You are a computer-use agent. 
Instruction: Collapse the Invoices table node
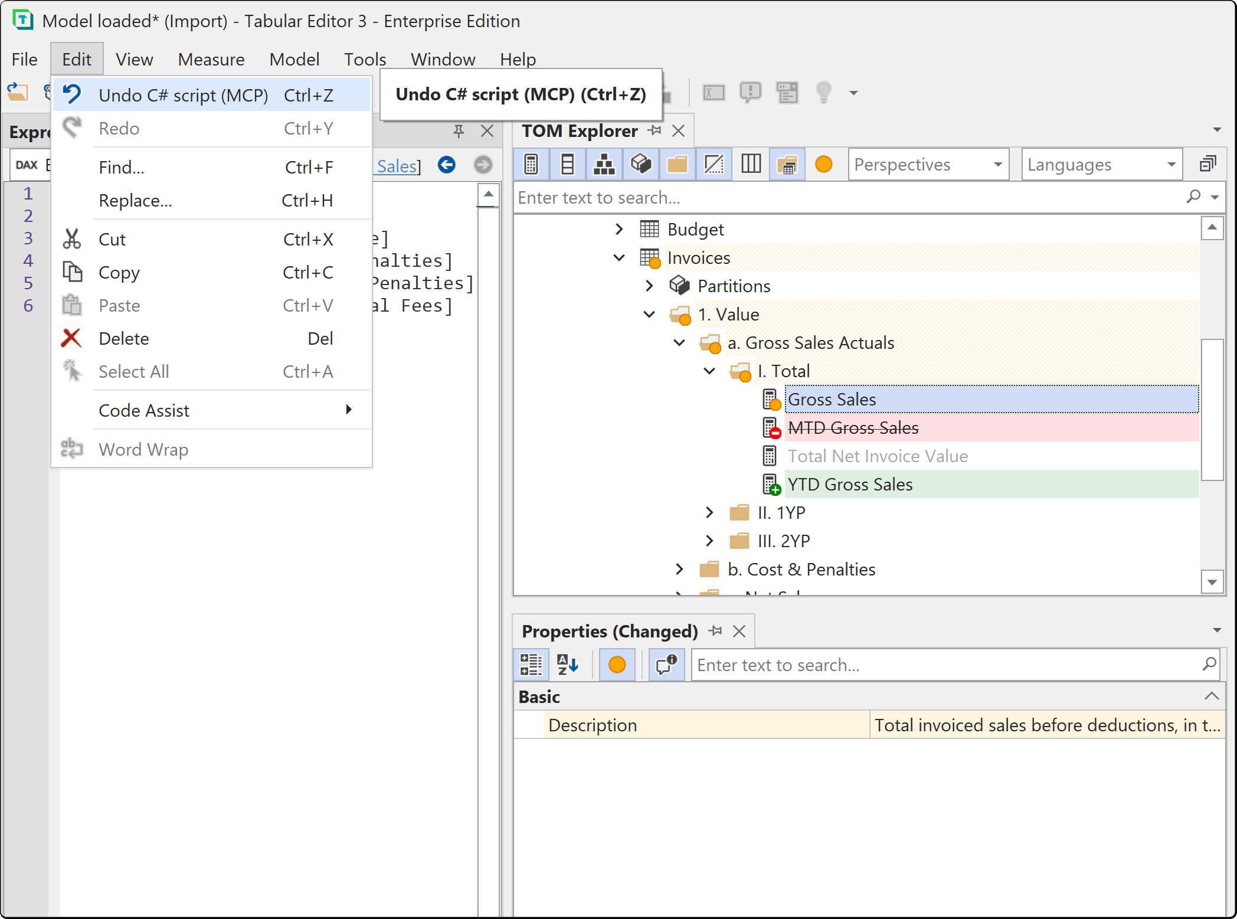click(x=619, y=257)
